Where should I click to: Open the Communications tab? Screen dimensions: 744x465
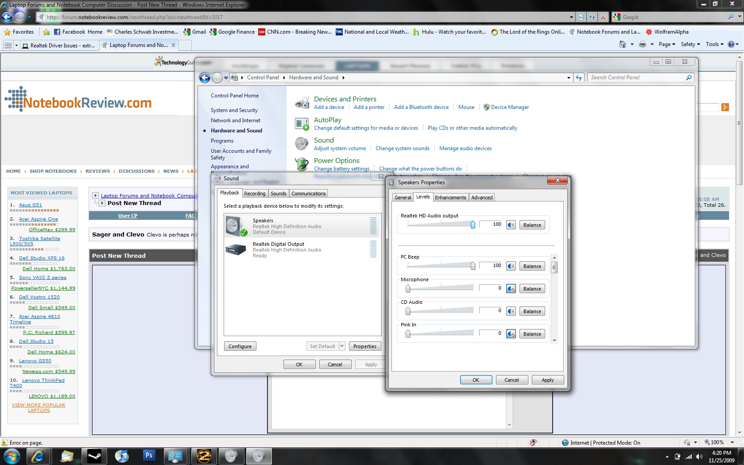[x=309, y=194]
